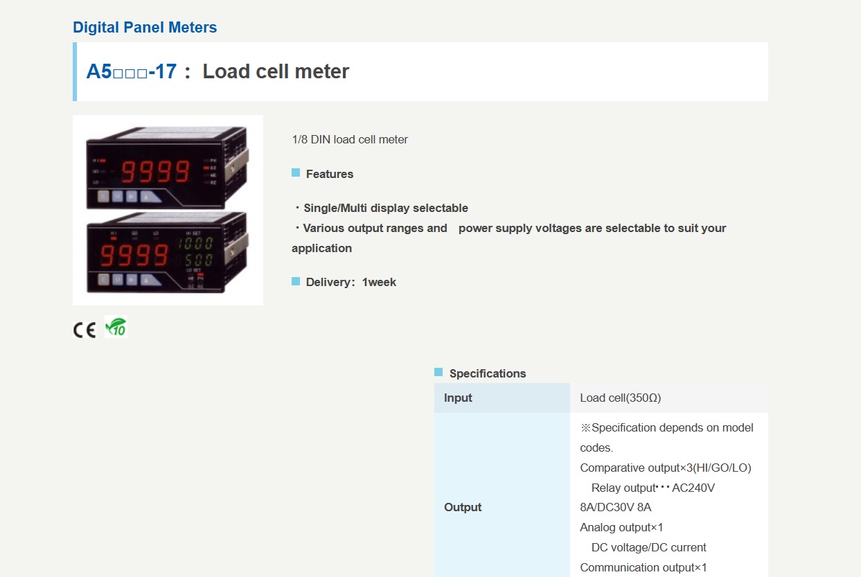Click the Features section heading
This screenshot has height=577, width=861.
[x=330, y=174]
